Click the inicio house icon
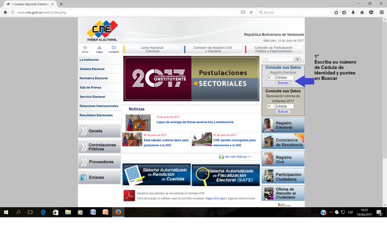Viewport: 387px width, 243px height. click(85, 48)
